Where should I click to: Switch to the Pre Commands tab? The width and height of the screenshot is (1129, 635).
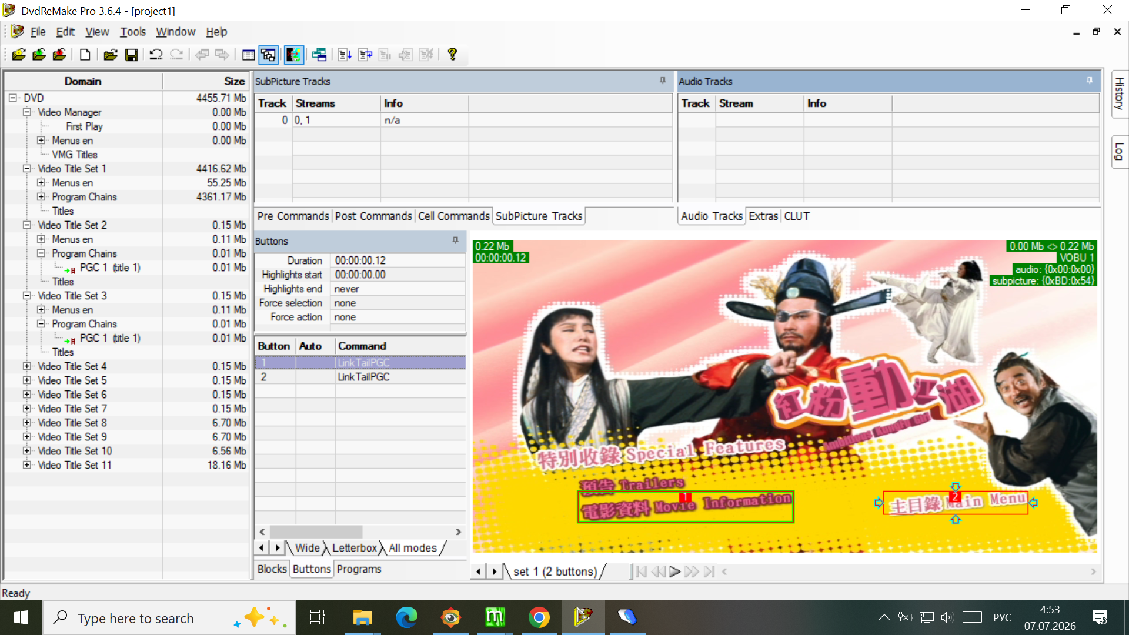293,216
